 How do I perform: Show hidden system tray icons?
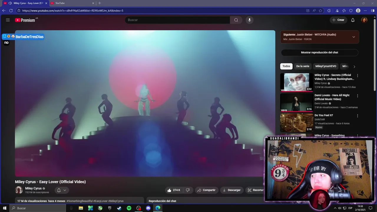pos(335,208)
